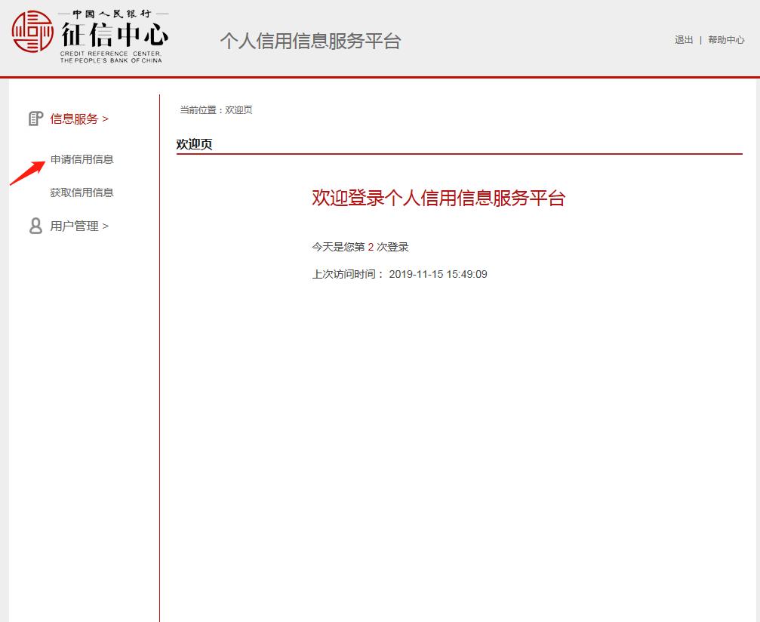This screenshot has width=760, height=622.
Task: Click the 退出 logout link
Action: pos(683,39)
